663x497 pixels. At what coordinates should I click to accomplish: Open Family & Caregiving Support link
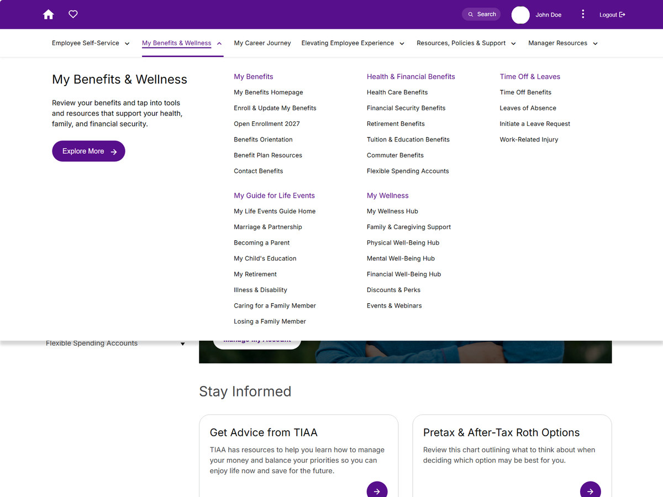pos(409,227)
